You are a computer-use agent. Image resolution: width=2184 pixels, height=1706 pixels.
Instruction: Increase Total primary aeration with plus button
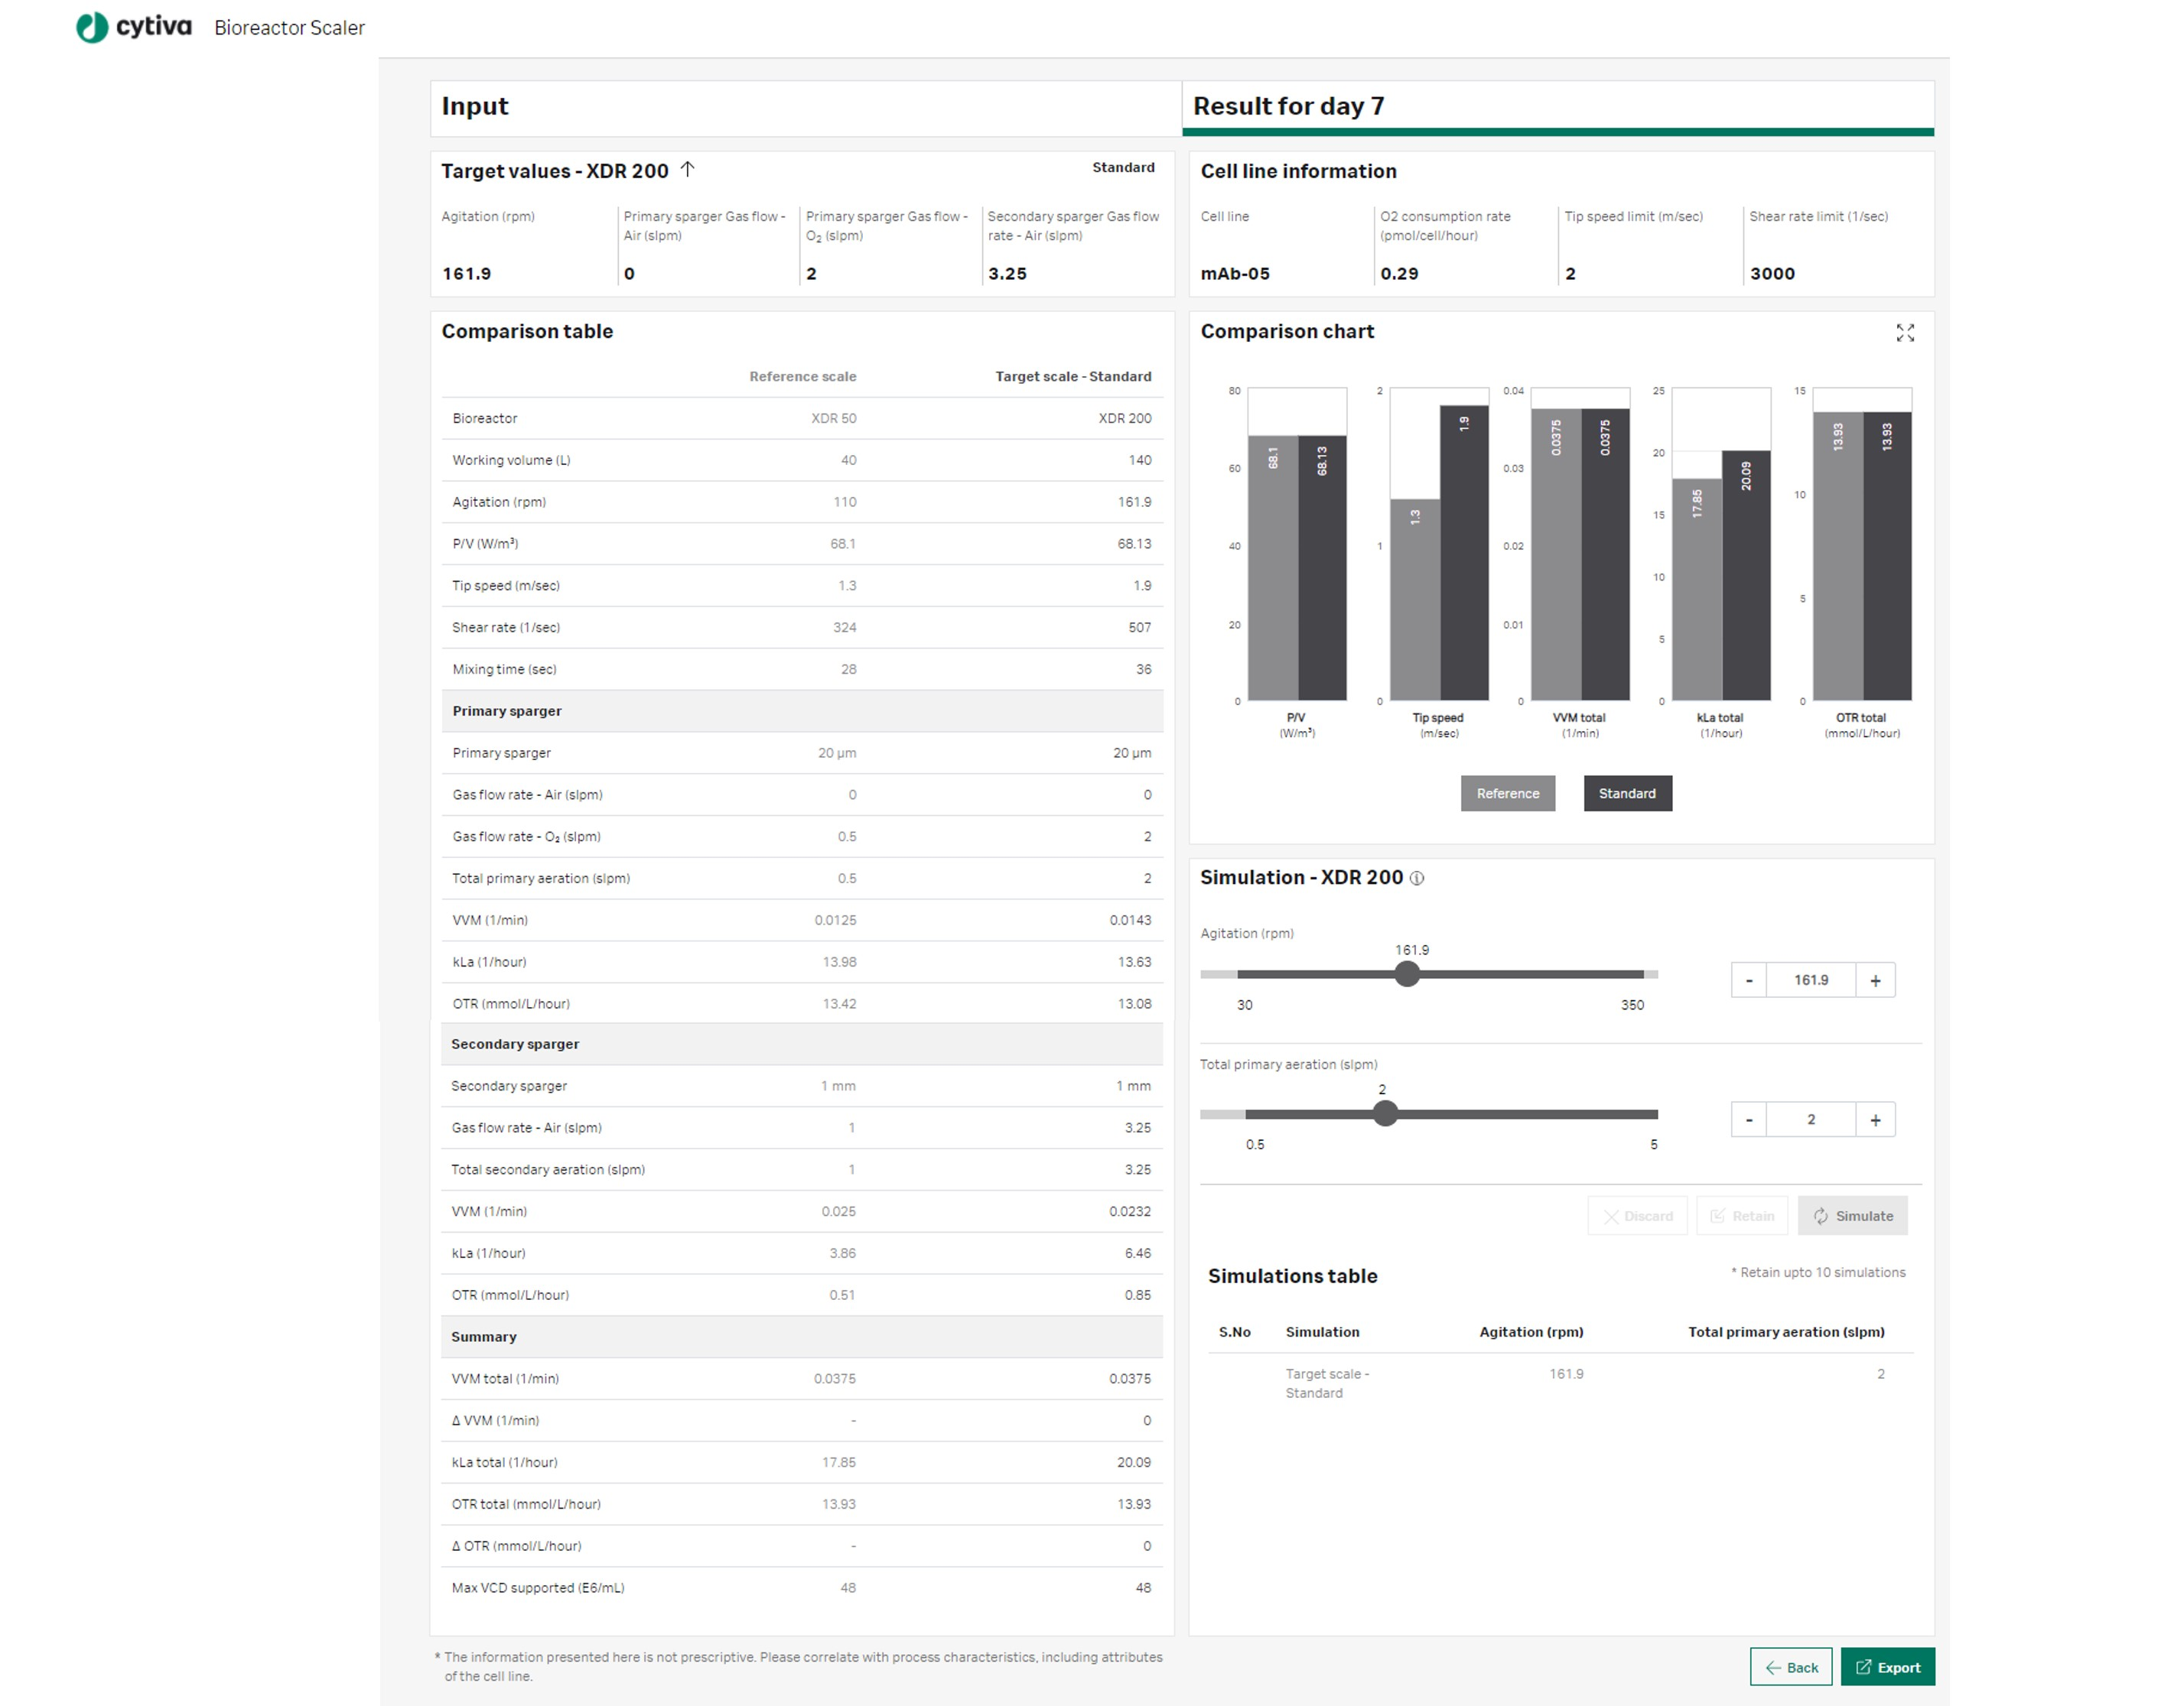click(1874, 1119)
